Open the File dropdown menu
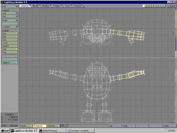 point(10,6)
